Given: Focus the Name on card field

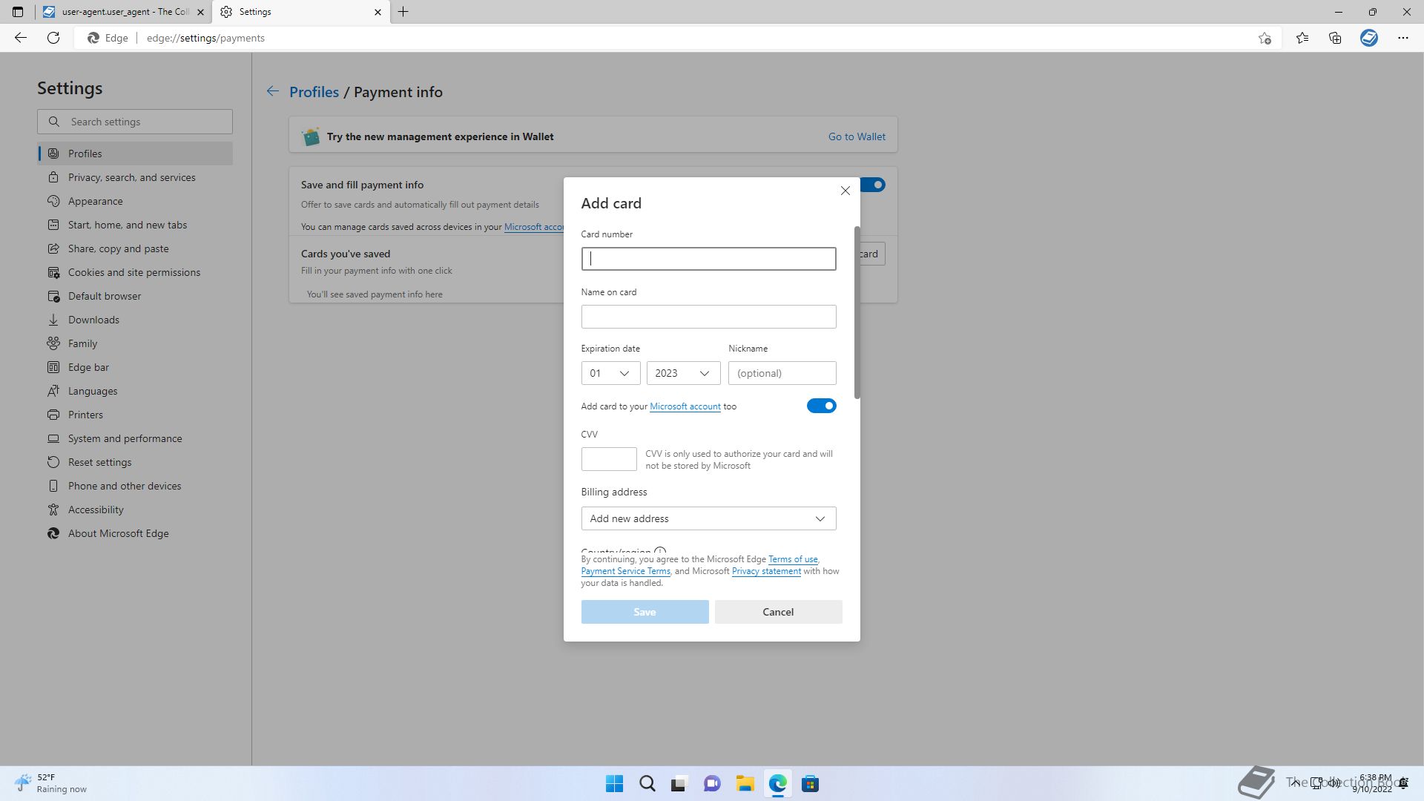Looking at the screenshot, I should (708, 317).
